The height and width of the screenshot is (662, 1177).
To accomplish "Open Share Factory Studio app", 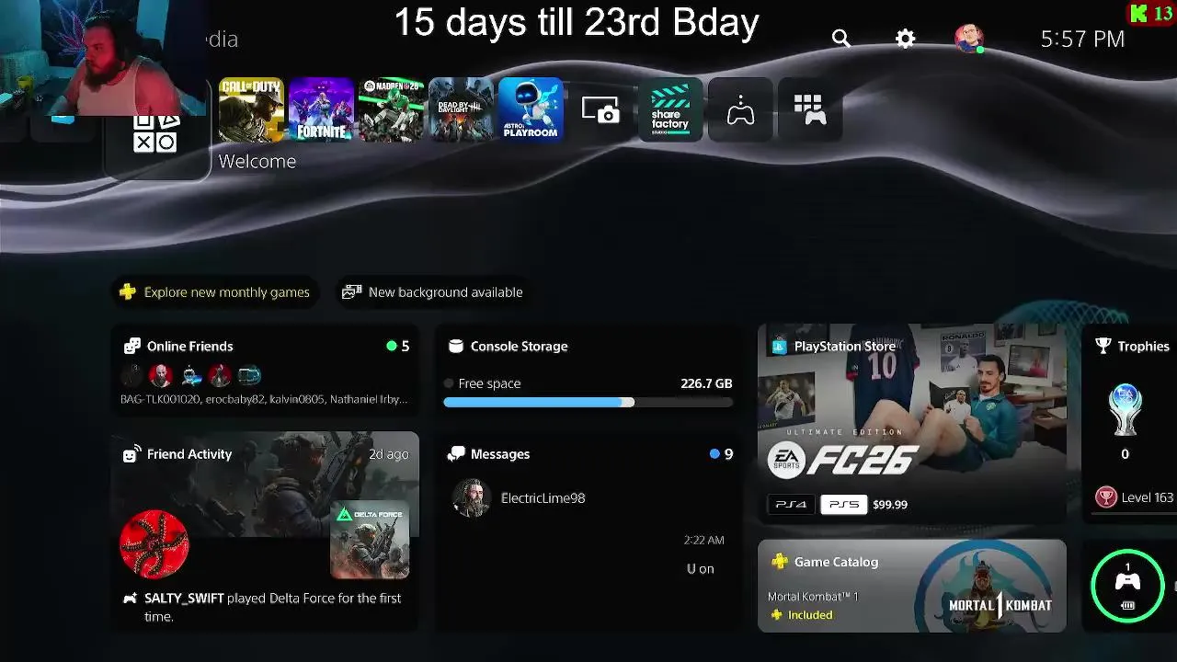I will tap(670, 109).
